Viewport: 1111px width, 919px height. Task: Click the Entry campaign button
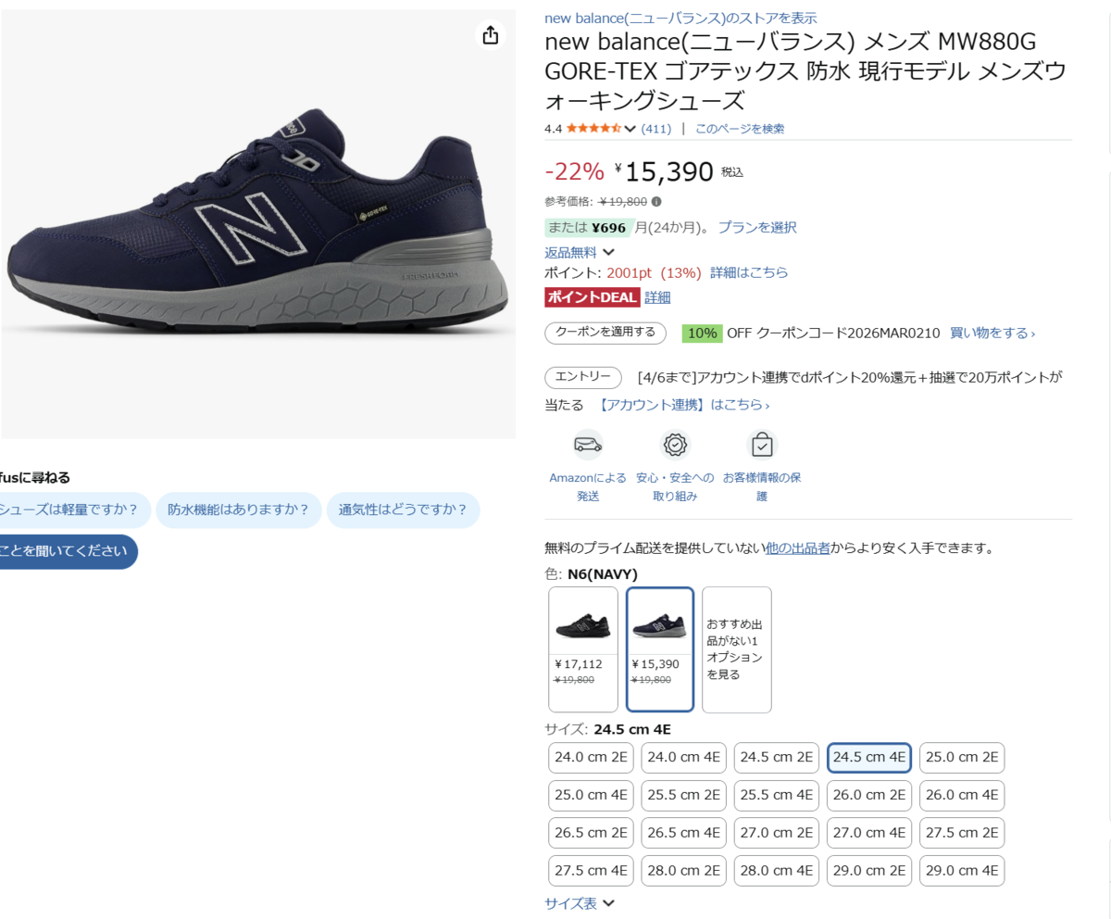[583, 377]
